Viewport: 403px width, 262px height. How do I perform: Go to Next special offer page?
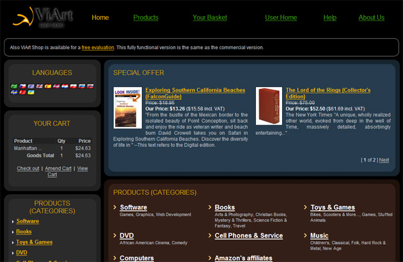point(384,160)
